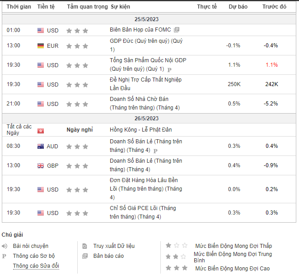299x279 pixels.
Task: Click the Thời gian column header
Action: 19,7
